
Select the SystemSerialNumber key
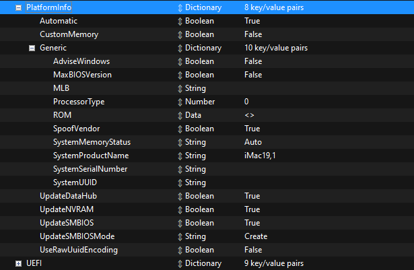point(90,169)
